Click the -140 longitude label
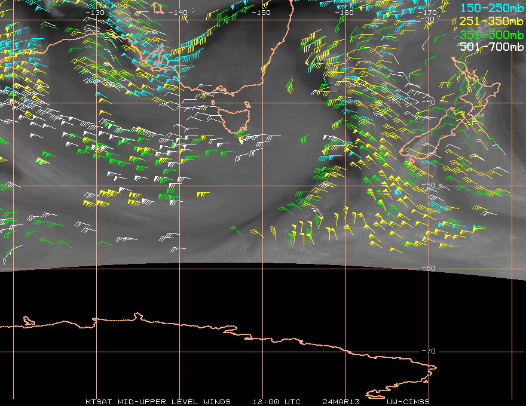This screenshot has height=406, width=526. coord(178,13)
